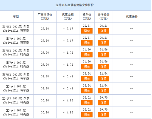The height and width of the screenshot is (119, 152).
Task: Select model name 宝马X1 2021款 改款 sDrive20Li 时尚型
Action: 16,53
